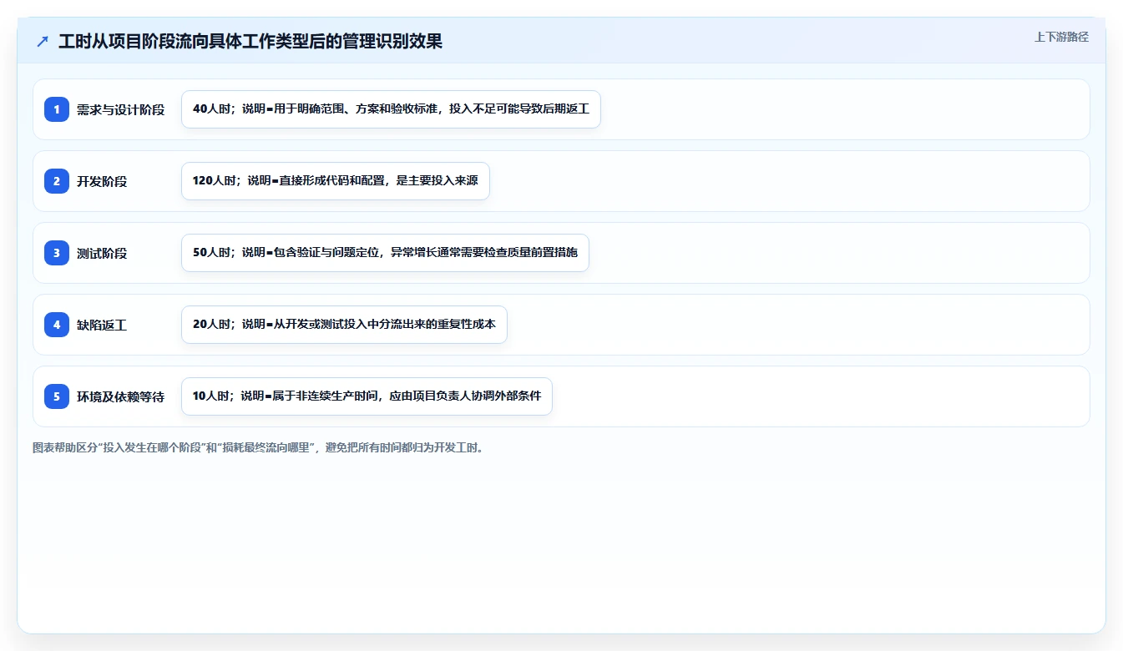Select the chart title 工时从项目阶段流向具体工作类型后的管理识别效果

pyautogui.click(x=250, y=42)
